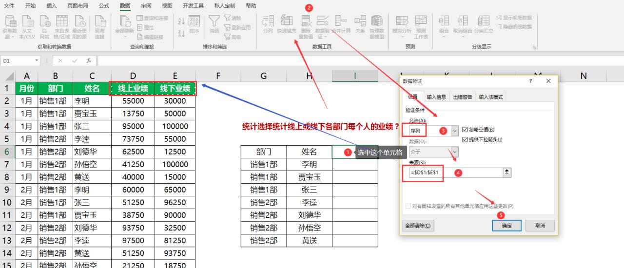
Task: Click 确定 OK button
Action: click(x=507, y=226)
